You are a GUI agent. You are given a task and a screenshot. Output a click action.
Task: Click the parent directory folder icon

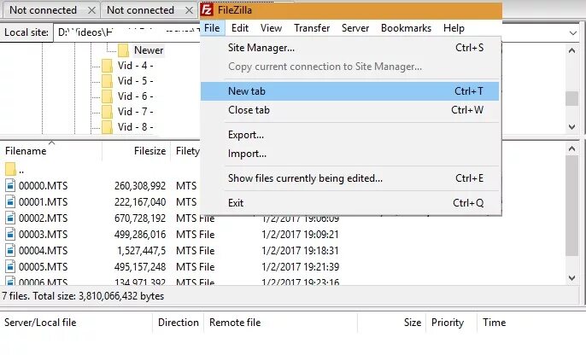click(x=11, y=169)
